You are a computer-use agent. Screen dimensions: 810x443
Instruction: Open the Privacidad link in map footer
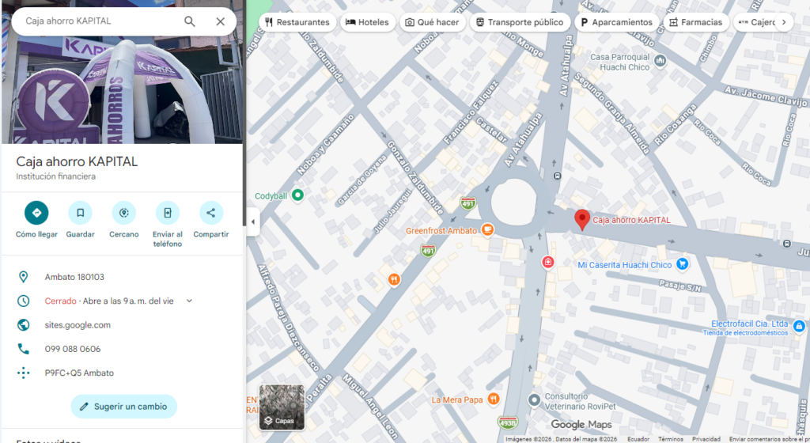pyautogui.click(x=706, y=439)
